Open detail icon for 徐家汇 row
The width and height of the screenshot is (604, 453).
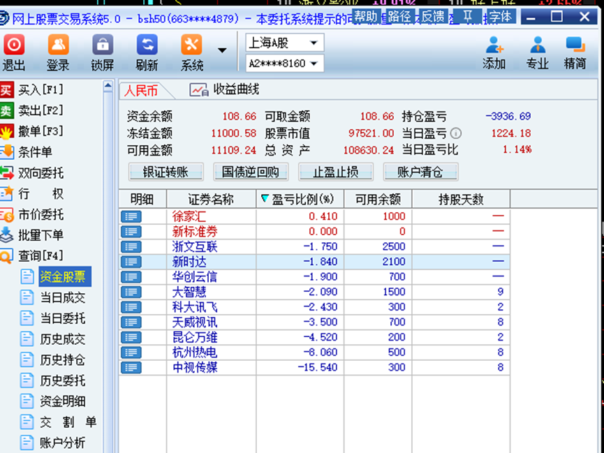(x=131, y=216)
